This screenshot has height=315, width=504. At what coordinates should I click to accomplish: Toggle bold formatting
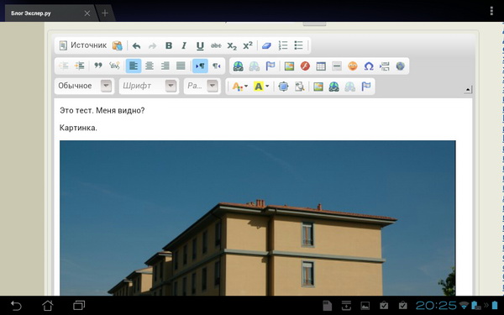[169, 45]
